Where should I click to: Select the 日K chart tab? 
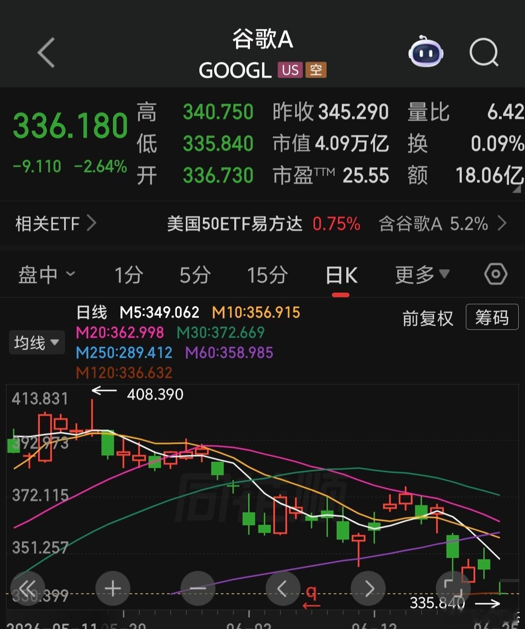point(341,275)
